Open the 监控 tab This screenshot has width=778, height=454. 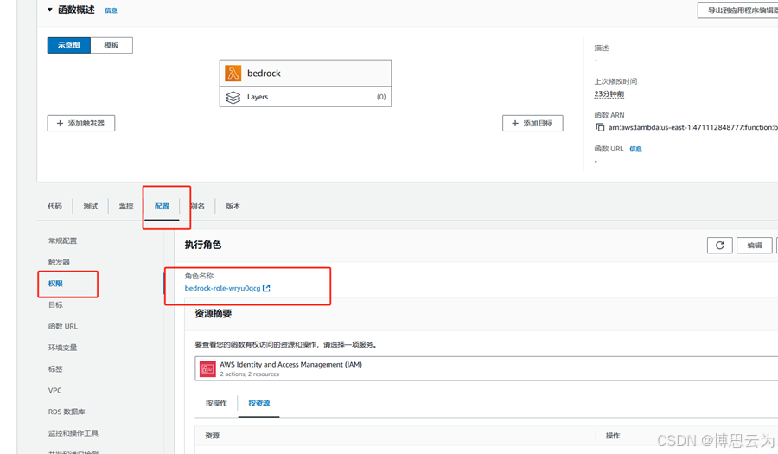[x=126, y=206]
